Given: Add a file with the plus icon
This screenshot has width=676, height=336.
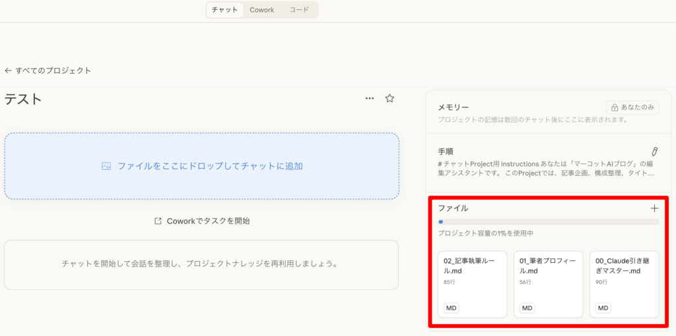Looking at the screenshot, I should pyautogui.click(x=654, y=208).
